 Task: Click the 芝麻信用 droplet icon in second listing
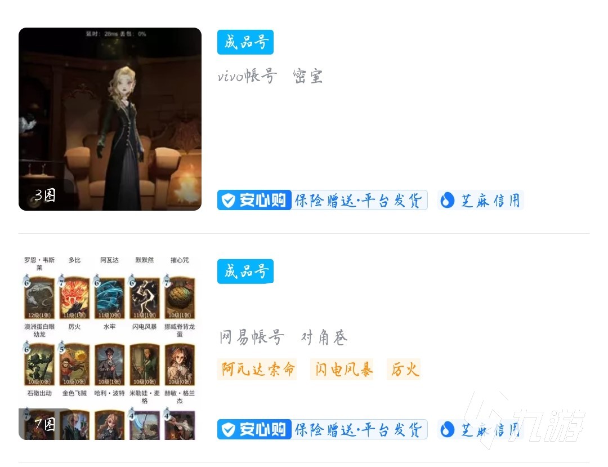447,429
